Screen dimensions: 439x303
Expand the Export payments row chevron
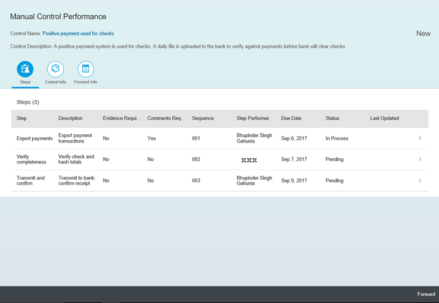pyautogui.click(x=420, y=138)
